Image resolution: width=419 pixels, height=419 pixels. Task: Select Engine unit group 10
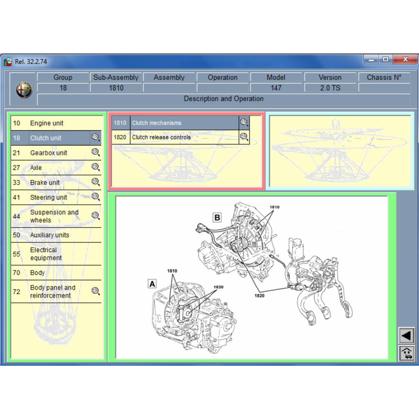(47, 123)
